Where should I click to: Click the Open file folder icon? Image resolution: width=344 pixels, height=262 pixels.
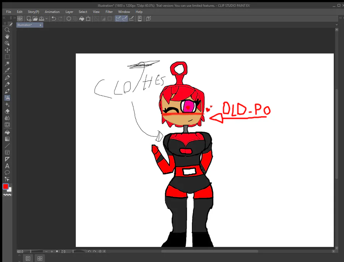[x=35, y=19]
